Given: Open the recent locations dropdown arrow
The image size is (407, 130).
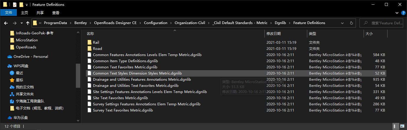Looking at the screenshot, I should click(x=22, y=23).
